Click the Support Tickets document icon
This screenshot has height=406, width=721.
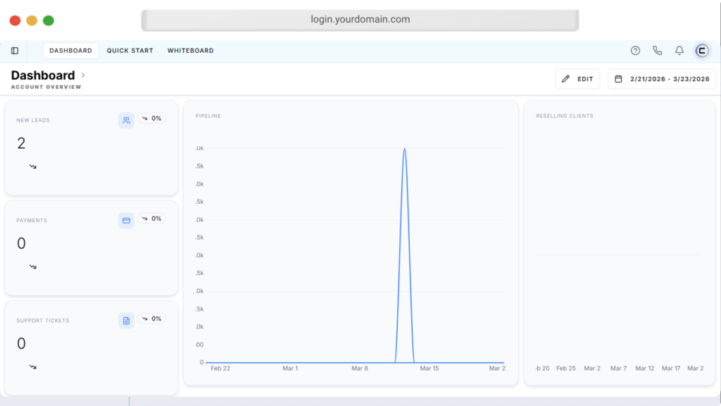coord(126,321)
